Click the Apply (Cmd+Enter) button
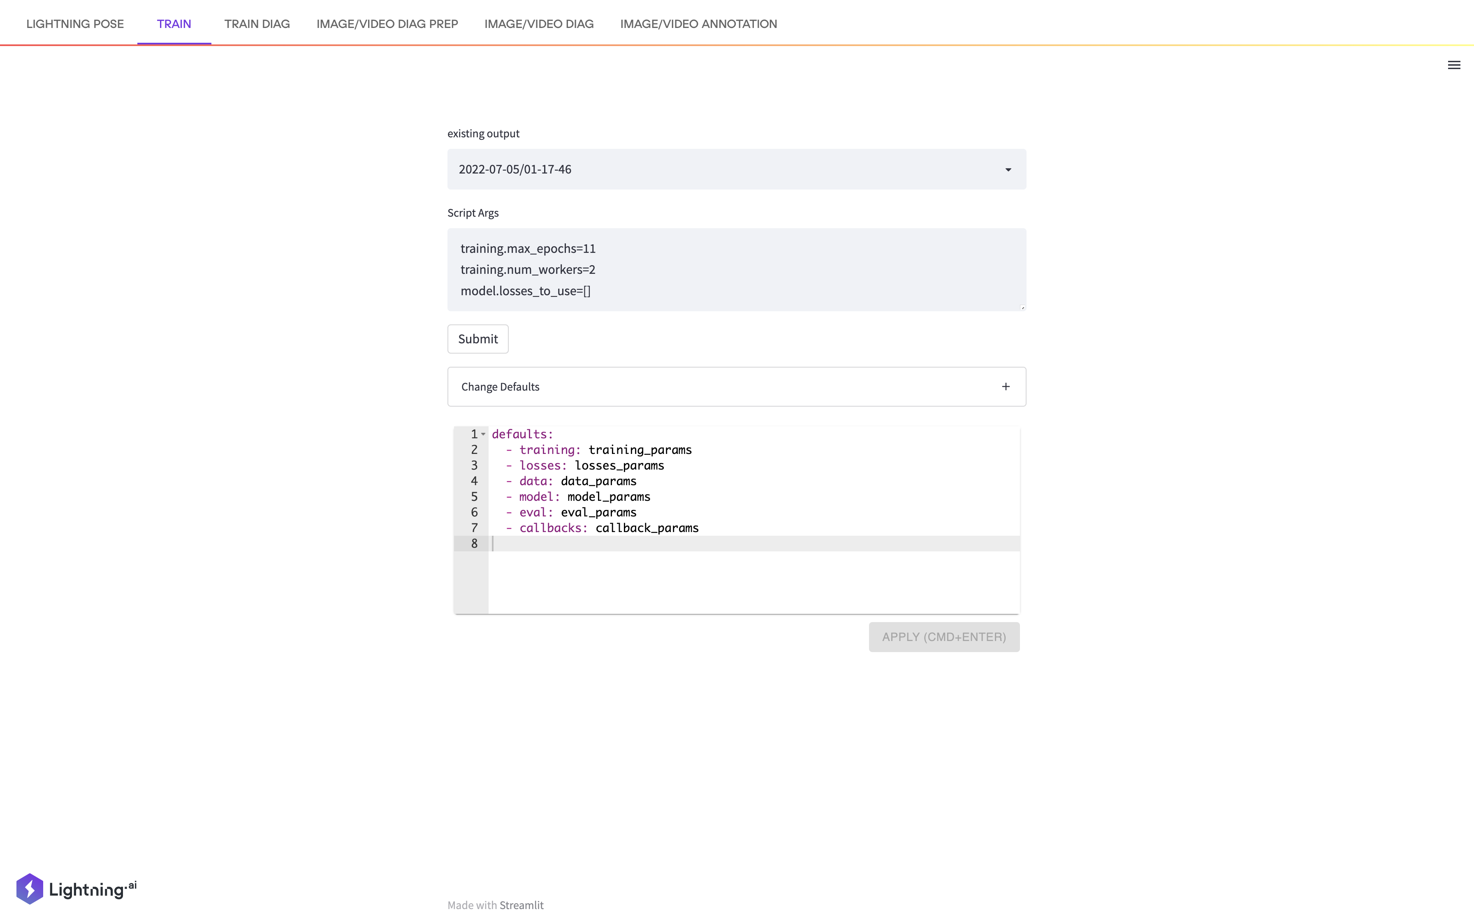This screenshot has height=921, width=1474. pyautogui.click(x=943, y=636)
